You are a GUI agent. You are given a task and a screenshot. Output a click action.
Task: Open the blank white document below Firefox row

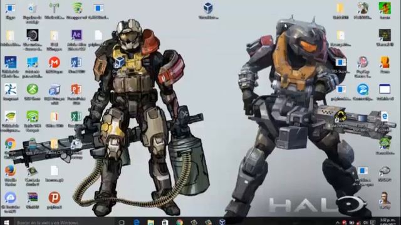[55, 171]
